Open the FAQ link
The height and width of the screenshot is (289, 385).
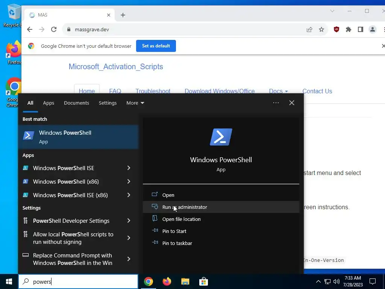115,91
